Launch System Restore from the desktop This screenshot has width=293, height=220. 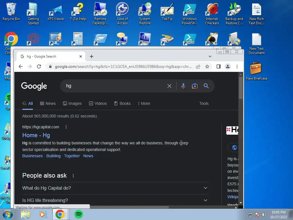[x=145, y=13]
